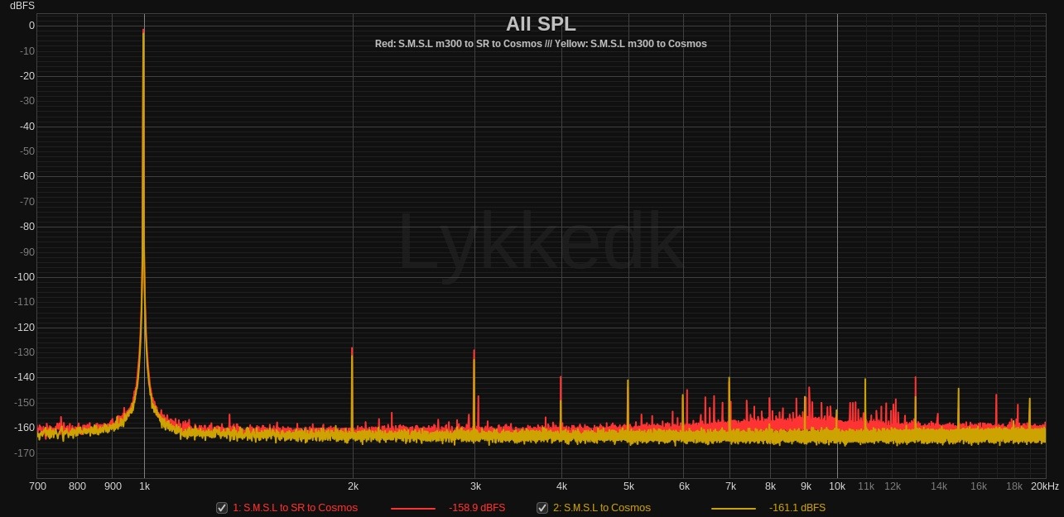The width and height of the screenshot is (1064, 517).
Task: Click the -170 level axis label
Action: tap(22, 453)
